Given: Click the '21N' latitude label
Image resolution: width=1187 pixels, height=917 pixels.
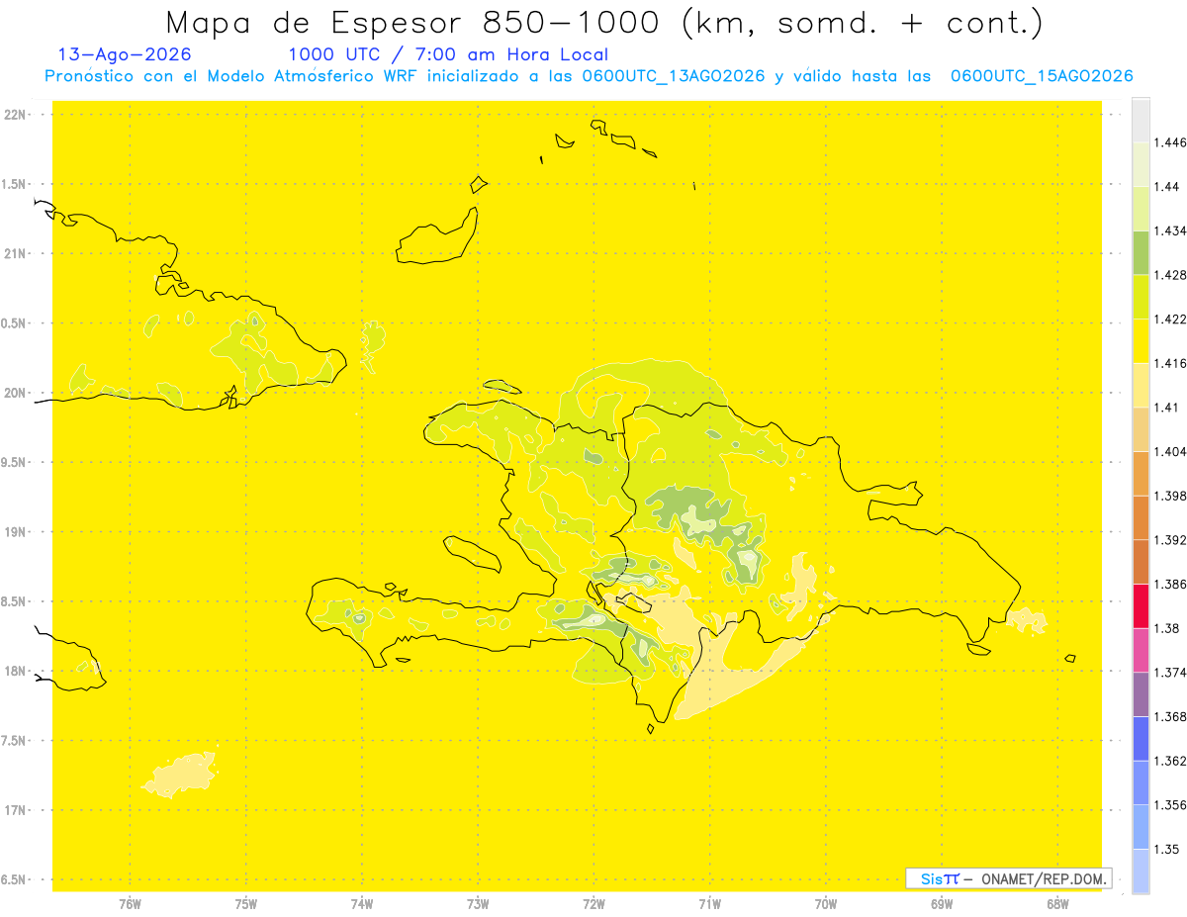Looking at the screenshot, I should [x=17, y=254].
